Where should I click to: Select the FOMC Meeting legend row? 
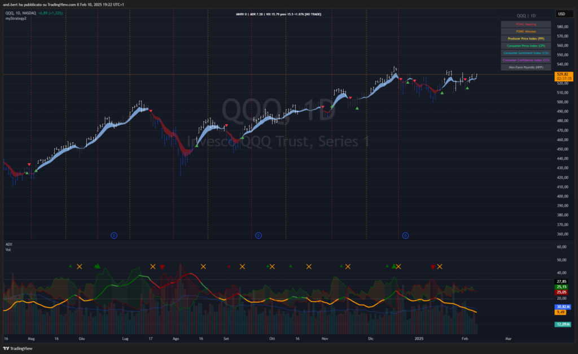click(526, 24)
